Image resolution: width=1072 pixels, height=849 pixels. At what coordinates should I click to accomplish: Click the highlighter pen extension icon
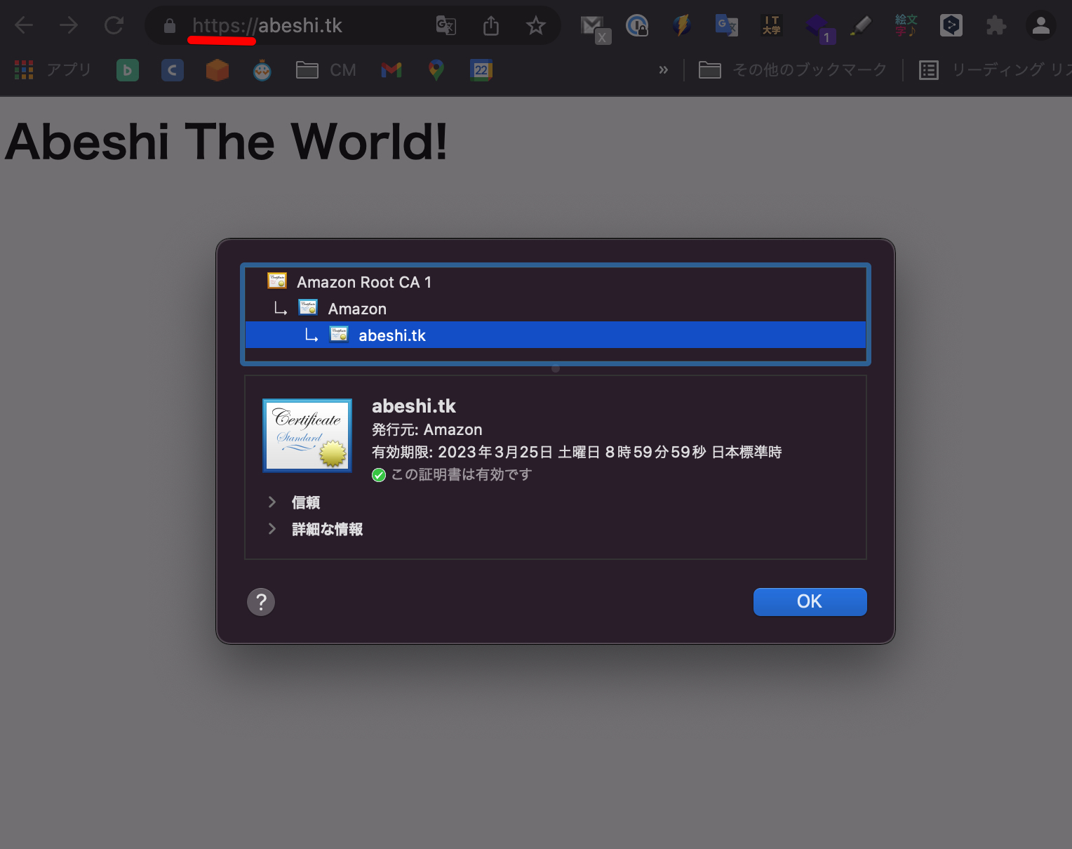[862, 25]
